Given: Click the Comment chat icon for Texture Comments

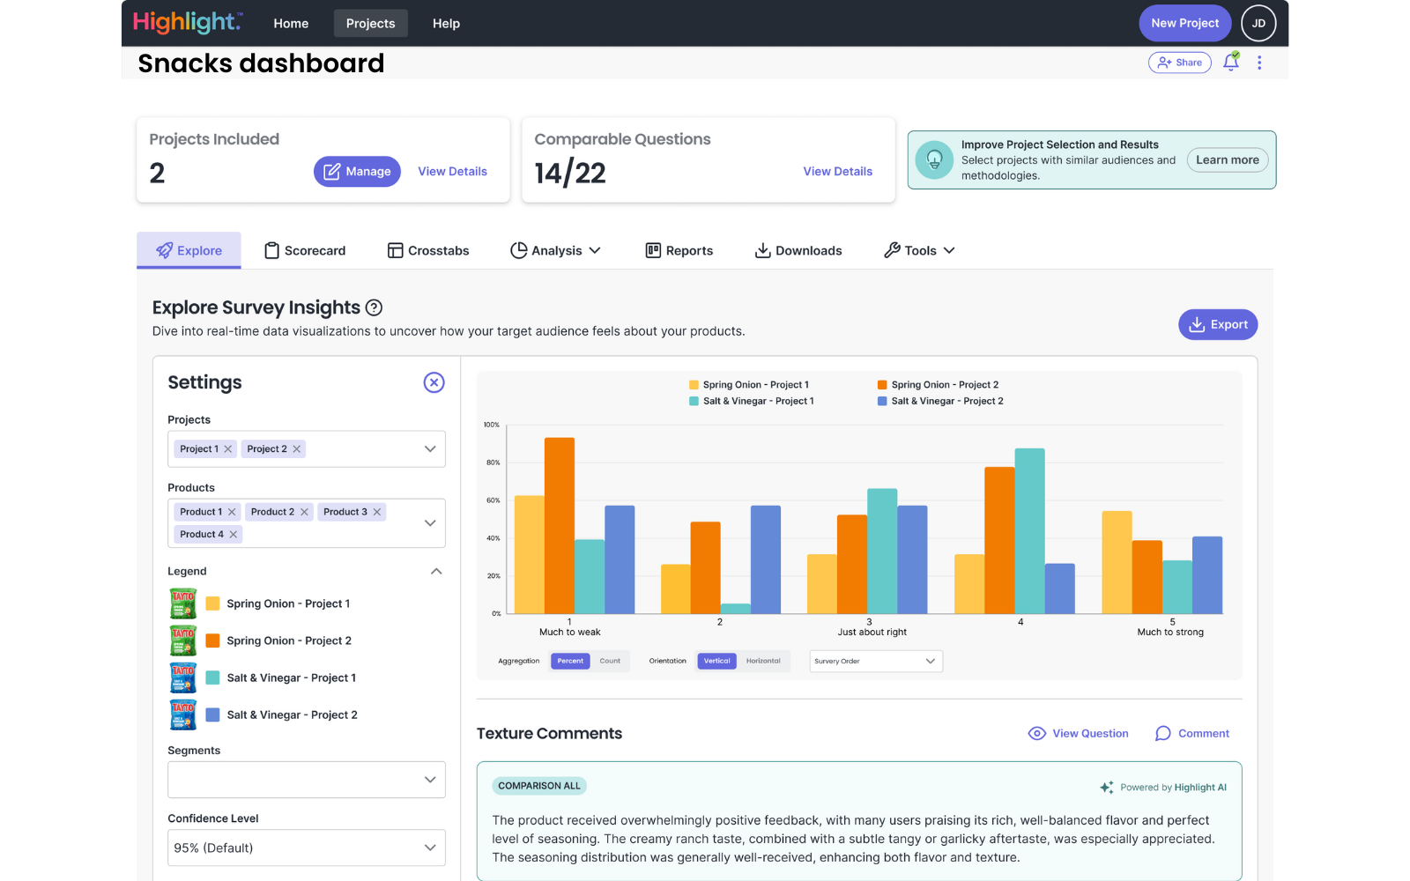Looking at the screenshot, I should [x=1162, y=733].
